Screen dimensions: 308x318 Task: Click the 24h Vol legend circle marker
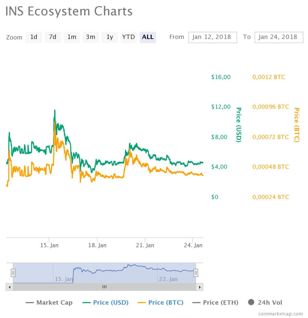[x=251, y=302]
